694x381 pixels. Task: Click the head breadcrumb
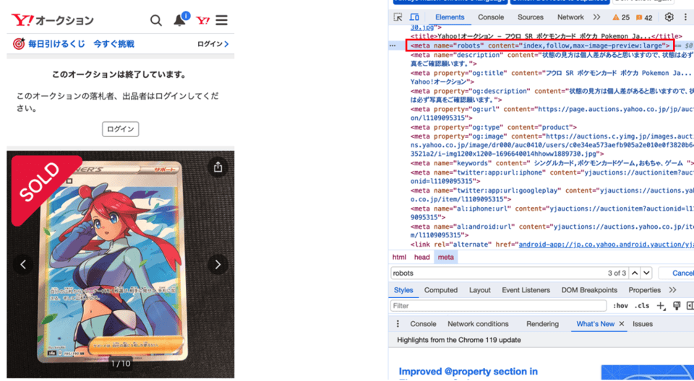click(421, 257)
